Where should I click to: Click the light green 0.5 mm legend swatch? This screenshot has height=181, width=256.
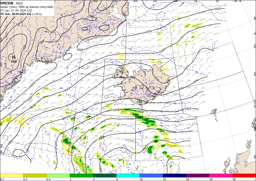point(58,175)
